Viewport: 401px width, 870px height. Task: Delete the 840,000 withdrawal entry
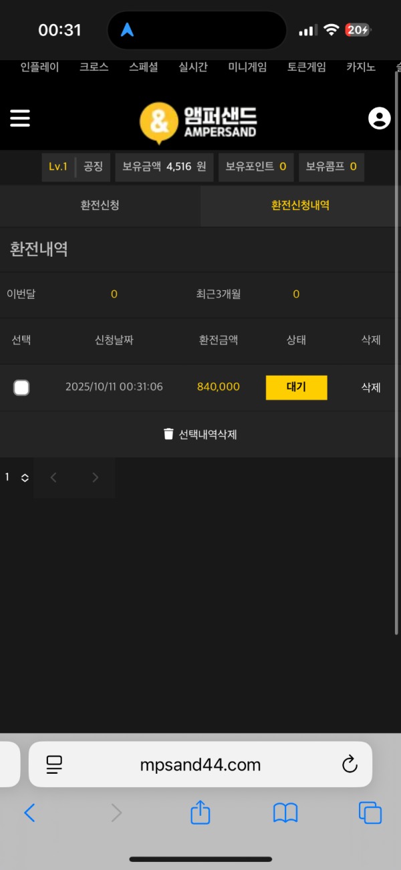371,387
